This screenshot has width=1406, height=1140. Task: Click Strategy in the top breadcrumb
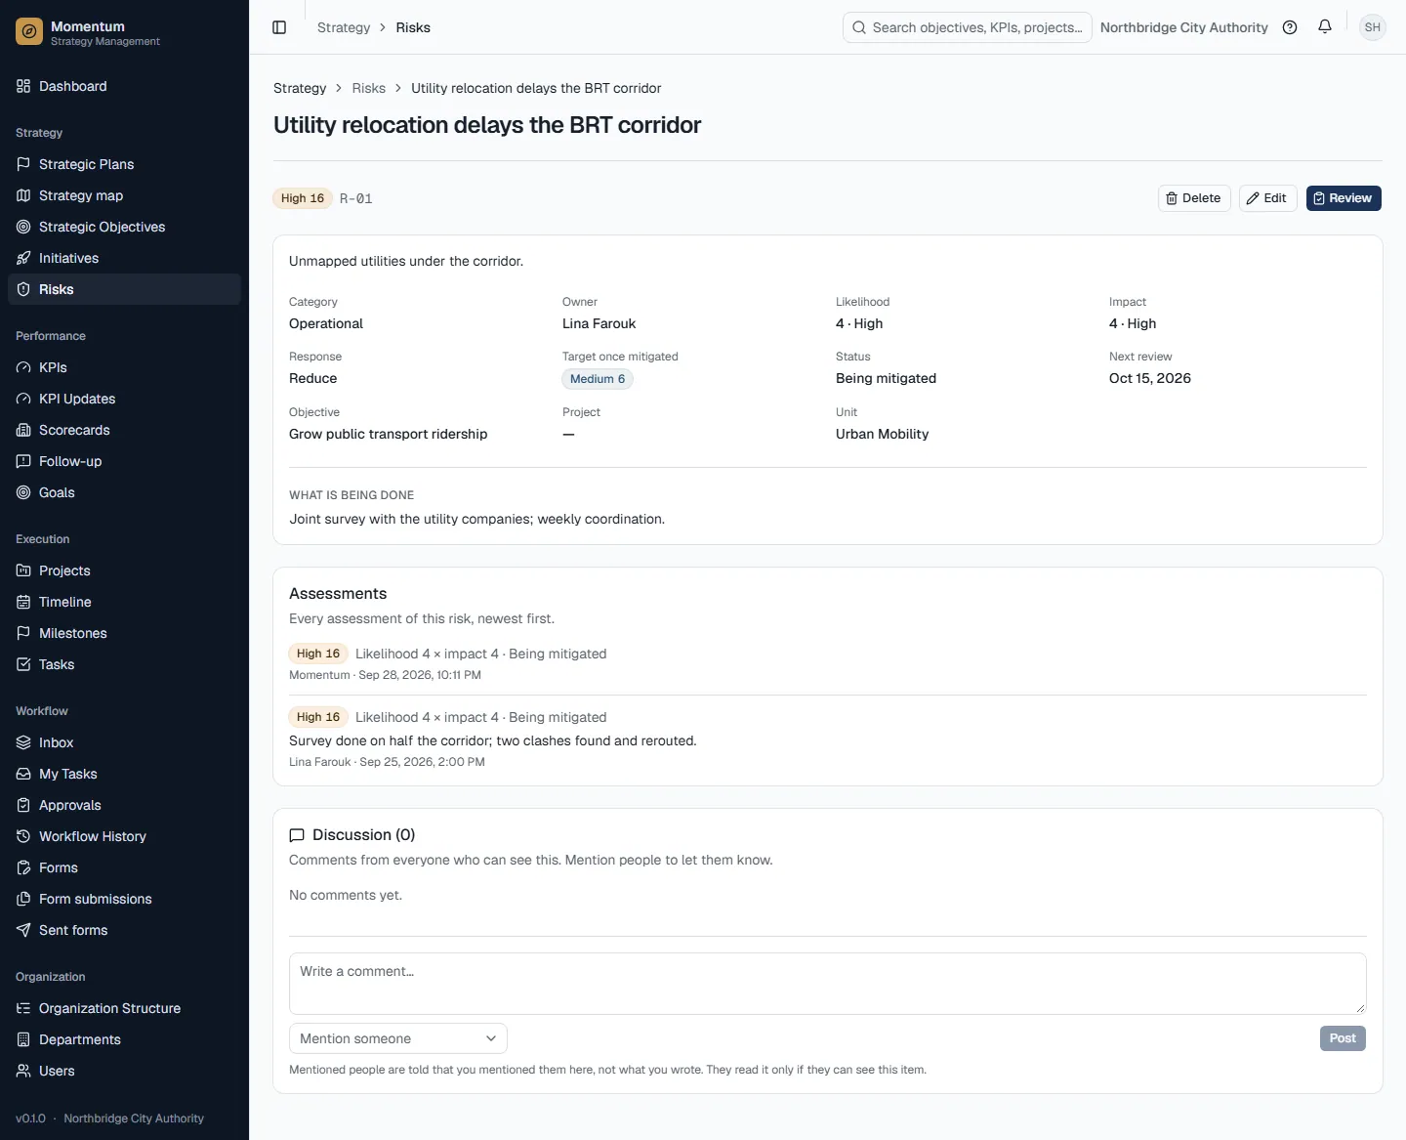click(x=344, y=27)
